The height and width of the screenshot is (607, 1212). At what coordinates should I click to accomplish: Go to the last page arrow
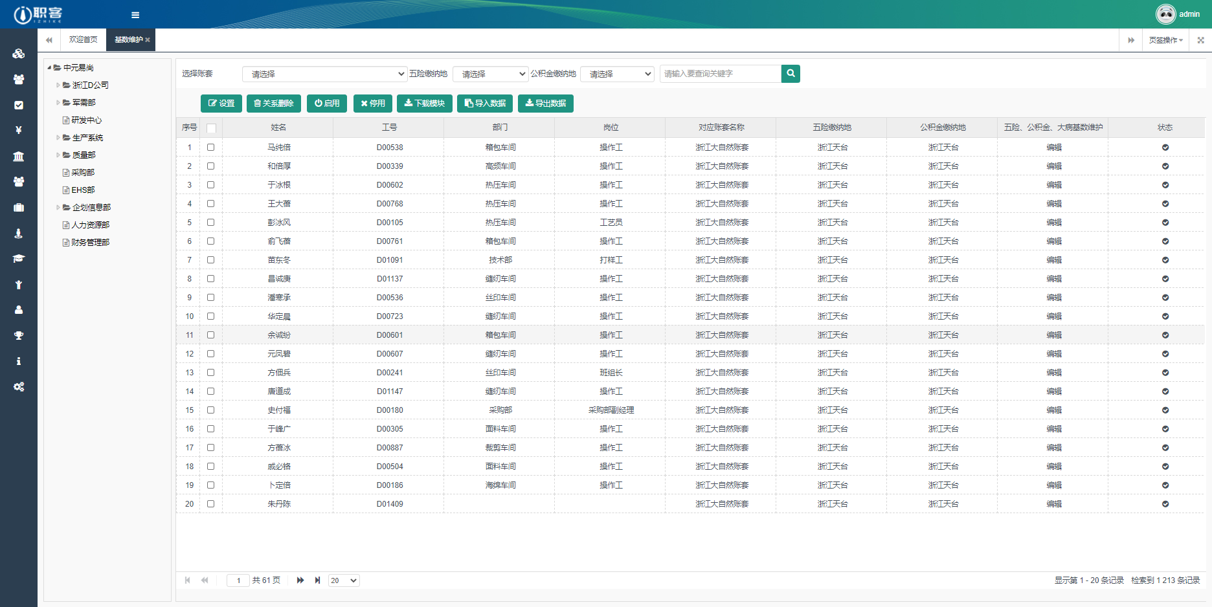pyautogui.click(x=317, y=580)
